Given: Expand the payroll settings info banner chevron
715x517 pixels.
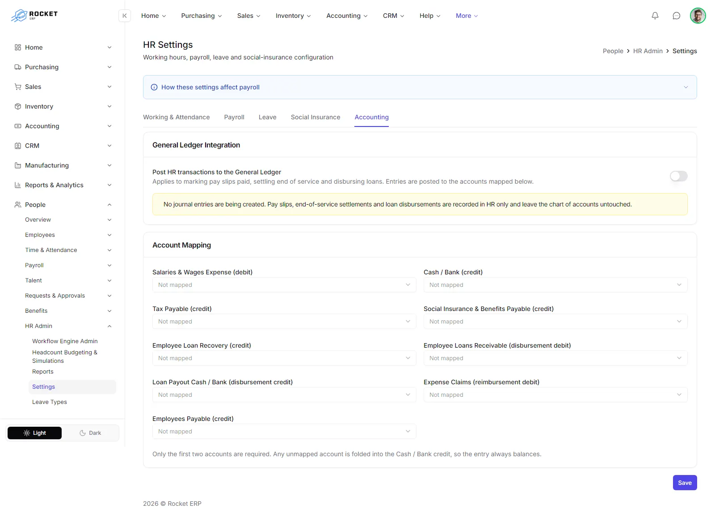Looking at the screenshot, I should click(686, 87).
